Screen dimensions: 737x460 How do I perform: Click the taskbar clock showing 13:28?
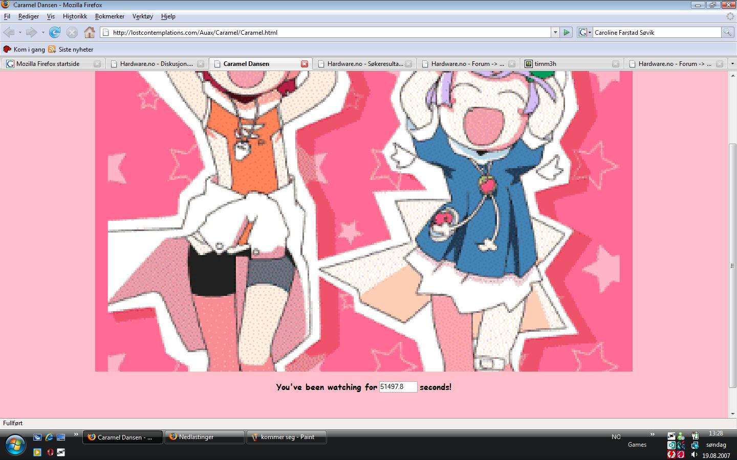coord(716,433)
